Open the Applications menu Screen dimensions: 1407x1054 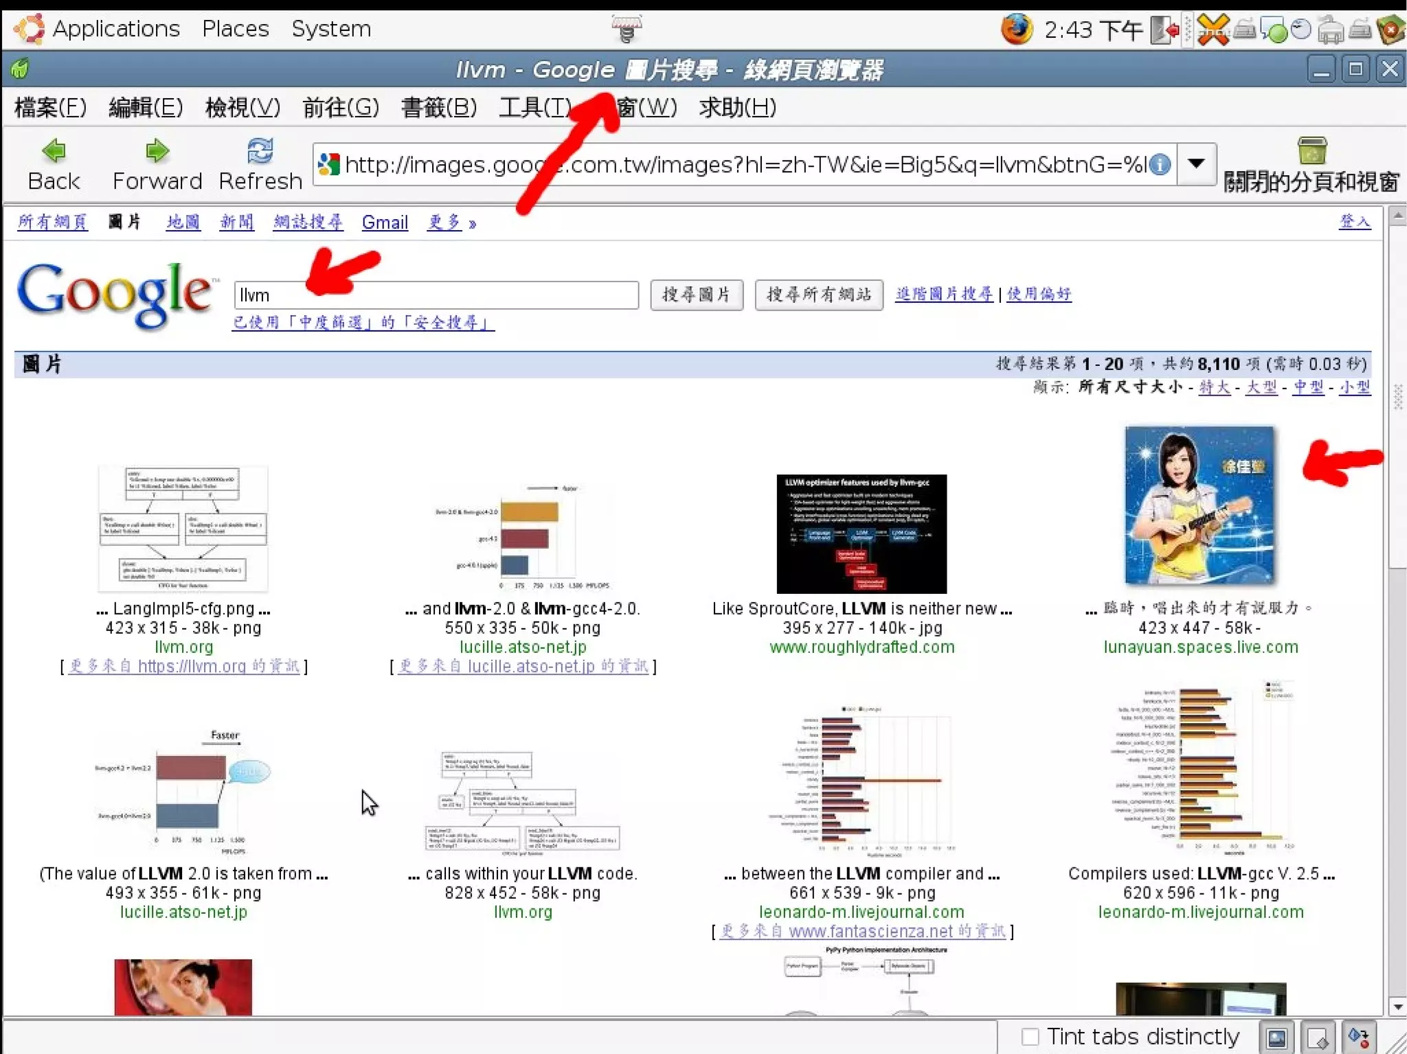click(115, 29)
